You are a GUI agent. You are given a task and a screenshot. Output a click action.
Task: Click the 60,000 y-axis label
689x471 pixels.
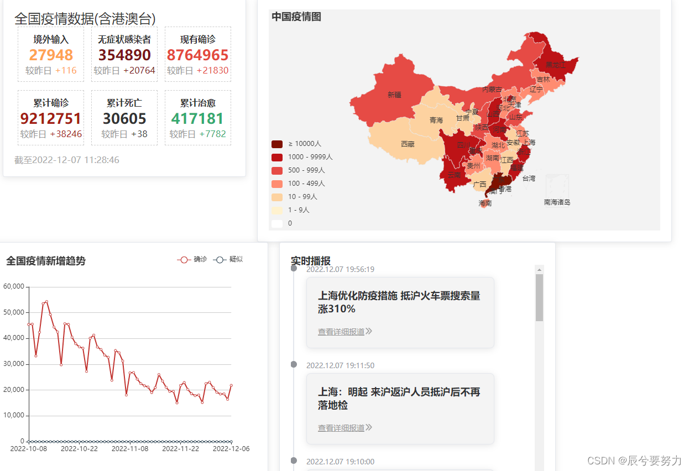click(14, 286)
